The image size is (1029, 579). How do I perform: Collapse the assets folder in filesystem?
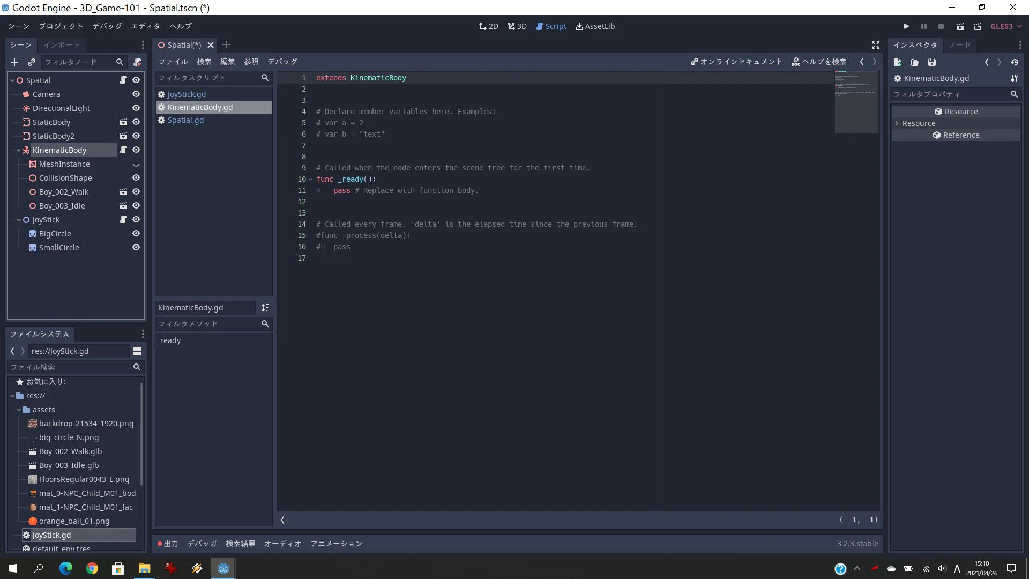tap(19, 410)
